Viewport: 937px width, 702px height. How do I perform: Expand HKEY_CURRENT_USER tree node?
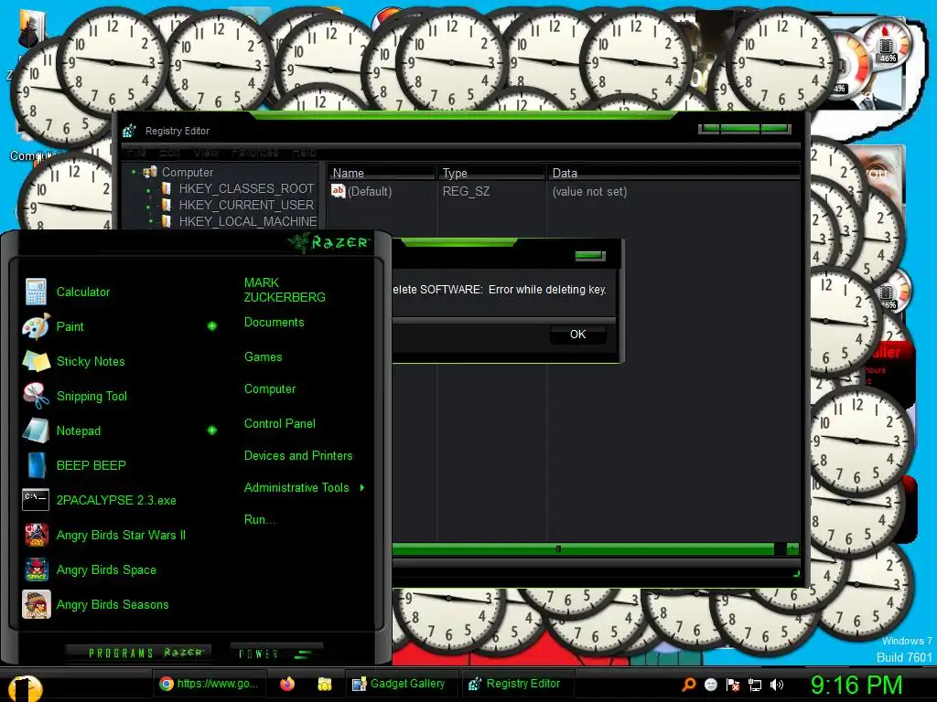click(x=148, y=207)
